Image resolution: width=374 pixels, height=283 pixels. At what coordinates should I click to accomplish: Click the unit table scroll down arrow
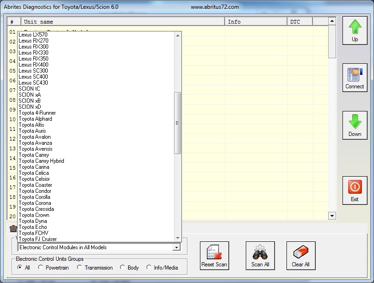[x=332, y=216]
